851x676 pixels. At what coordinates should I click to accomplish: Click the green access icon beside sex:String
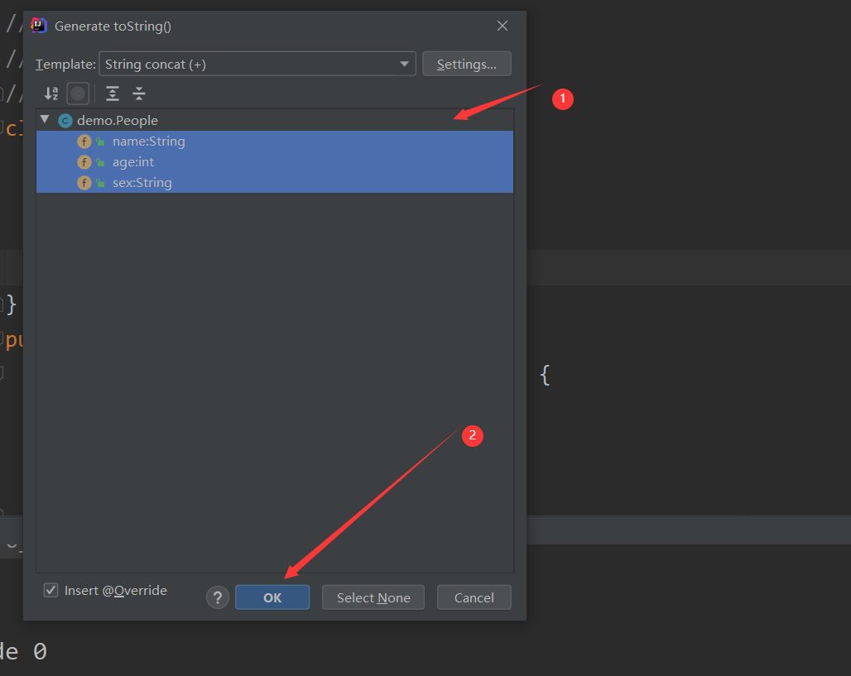100,183
